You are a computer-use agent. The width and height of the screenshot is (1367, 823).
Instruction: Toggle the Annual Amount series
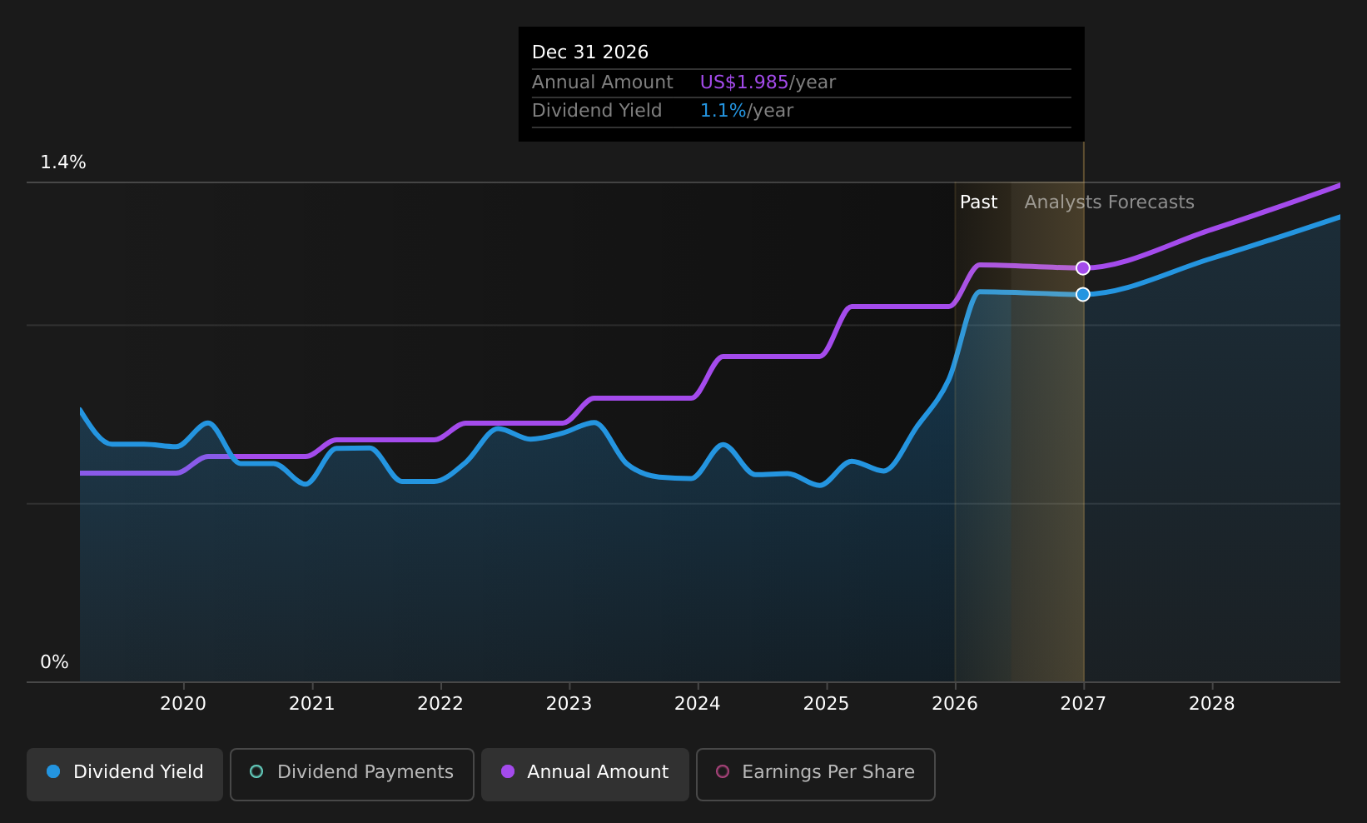[585, 774]
